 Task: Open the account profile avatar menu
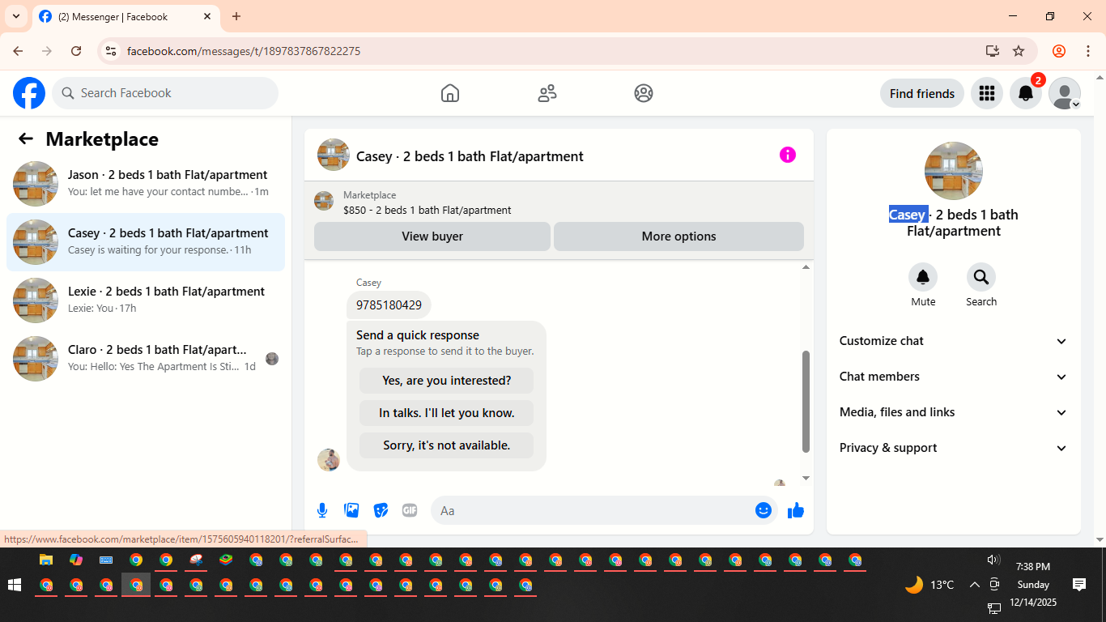1065,93
